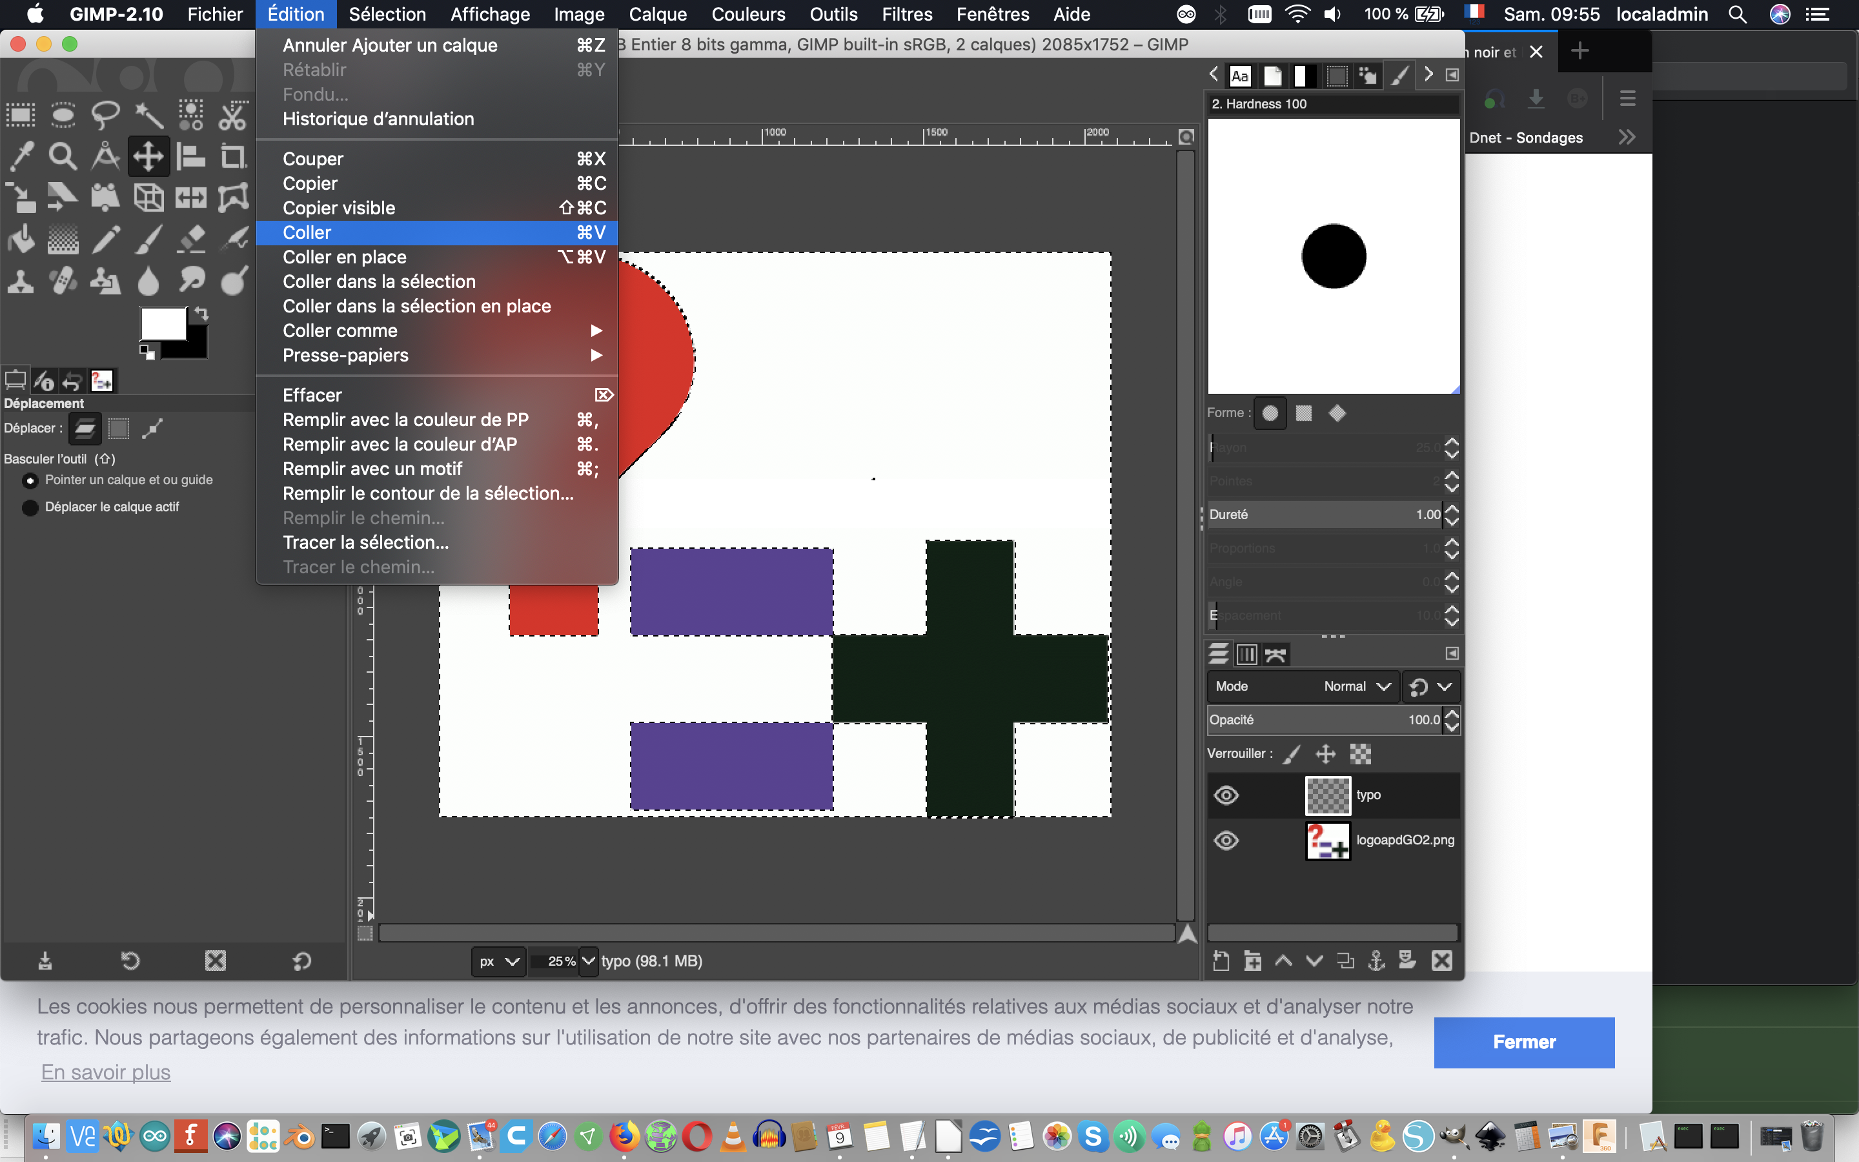Toggle visibility of logoapdGO2.png layer
Image resolution: width=1859 pixels, height=1162 pixels.
pos(1226,840)
